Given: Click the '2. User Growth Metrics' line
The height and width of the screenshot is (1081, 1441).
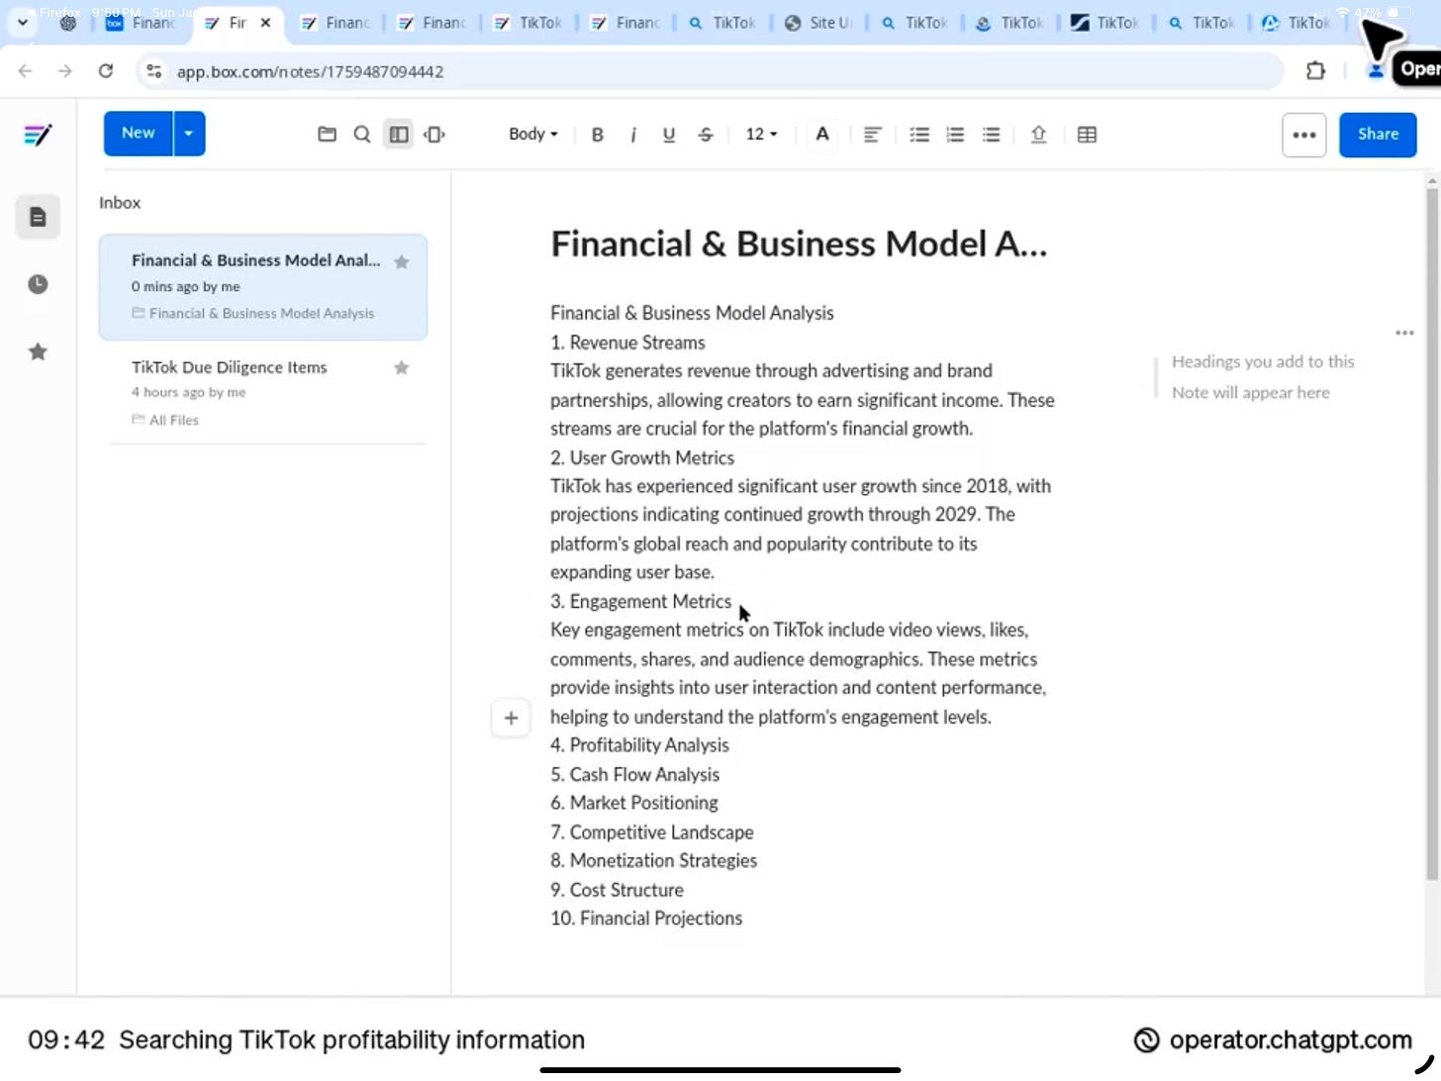Looking at the screenshot, I should [x=642, y=458].
